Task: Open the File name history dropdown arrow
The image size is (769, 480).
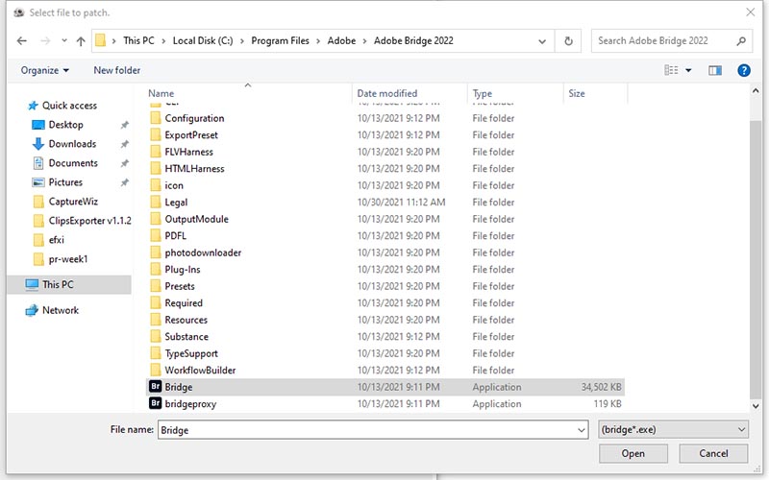Action: (582, 430)
